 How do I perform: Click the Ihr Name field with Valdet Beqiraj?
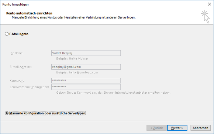coord(86,53)
